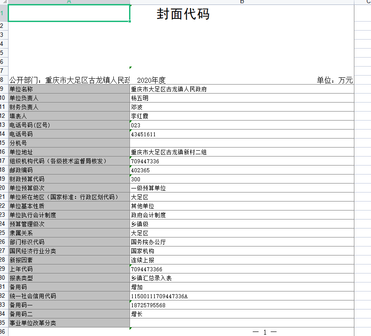The height and width of the screenshot is (336, 371).
Task: Select the 邮政编码 label cell
Action: 69,170
